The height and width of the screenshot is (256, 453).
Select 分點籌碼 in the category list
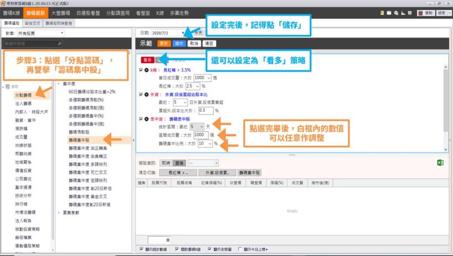pos(23,95)
